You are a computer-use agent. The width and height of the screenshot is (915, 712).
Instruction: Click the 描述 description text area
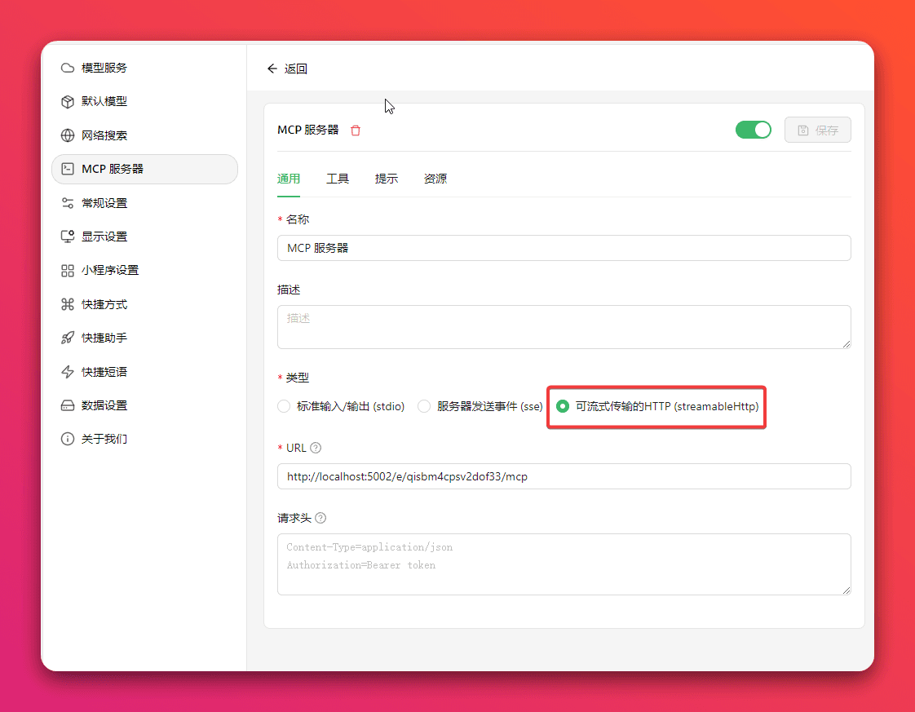564,327
